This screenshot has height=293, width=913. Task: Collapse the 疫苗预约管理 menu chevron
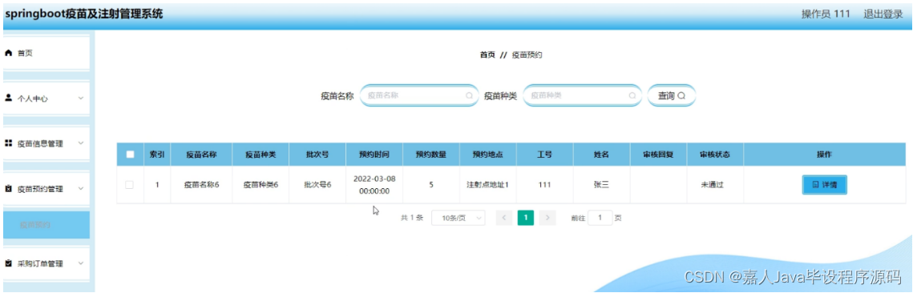(x=81, y=189)
